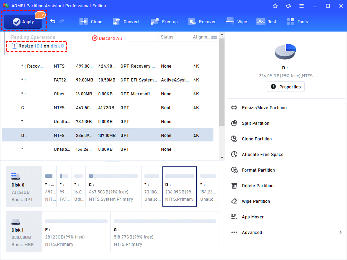Click scrollbar down arrow of partition list

tap(222, 157)
